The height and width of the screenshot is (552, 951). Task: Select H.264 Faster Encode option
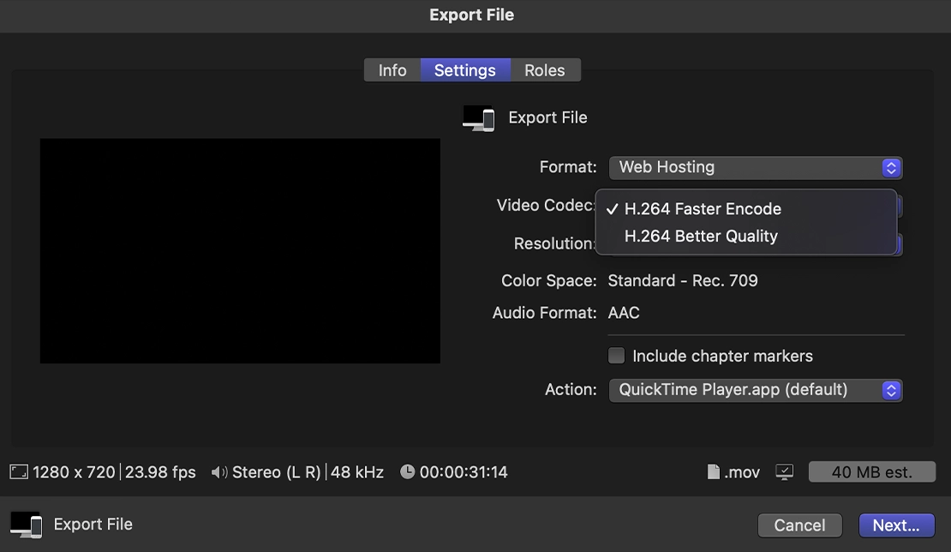pyautogui.click(x=703, y=209)
